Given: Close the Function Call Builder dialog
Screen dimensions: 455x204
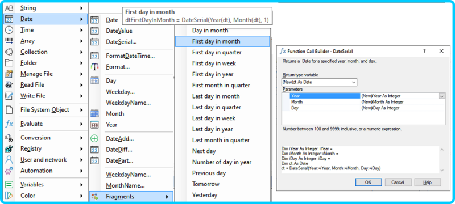Looking at the screenshot, I should pos(441,51).
